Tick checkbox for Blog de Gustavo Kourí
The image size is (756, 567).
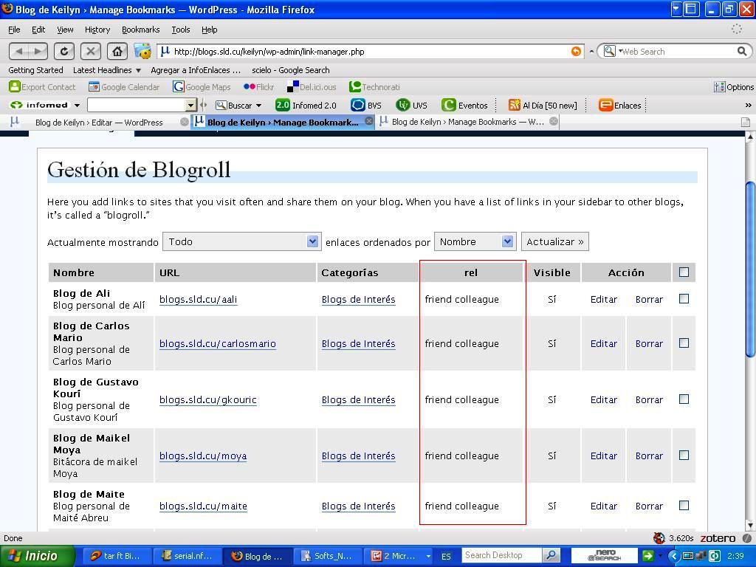684,399
